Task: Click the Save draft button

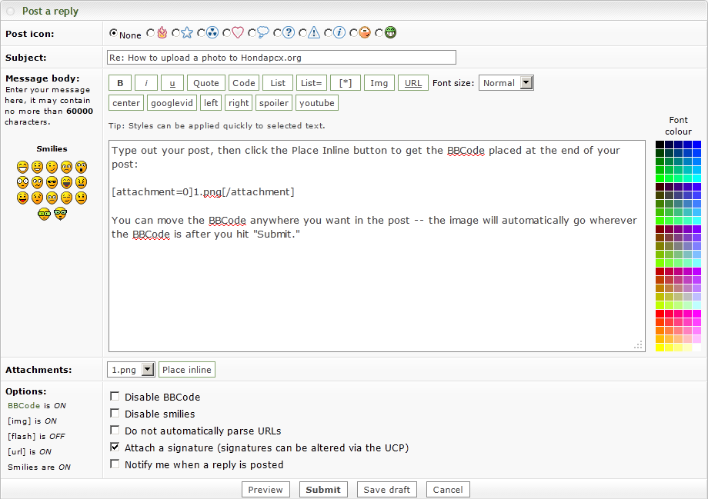Action: point(386,490)
